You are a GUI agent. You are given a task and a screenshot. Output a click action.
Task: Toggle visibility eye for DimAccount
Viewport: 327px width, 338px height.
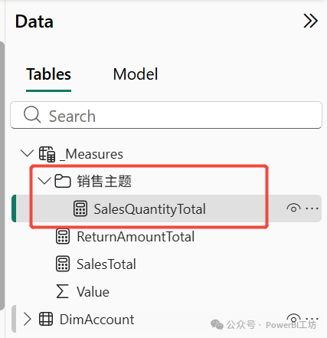click(x=293, y=318)
